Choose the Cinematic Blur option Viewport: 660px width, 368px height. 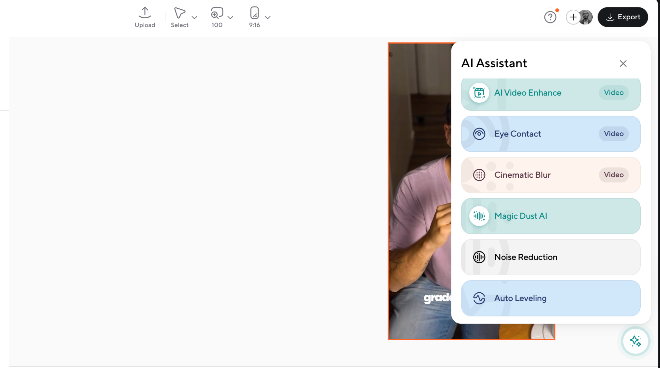coord(550,175)
